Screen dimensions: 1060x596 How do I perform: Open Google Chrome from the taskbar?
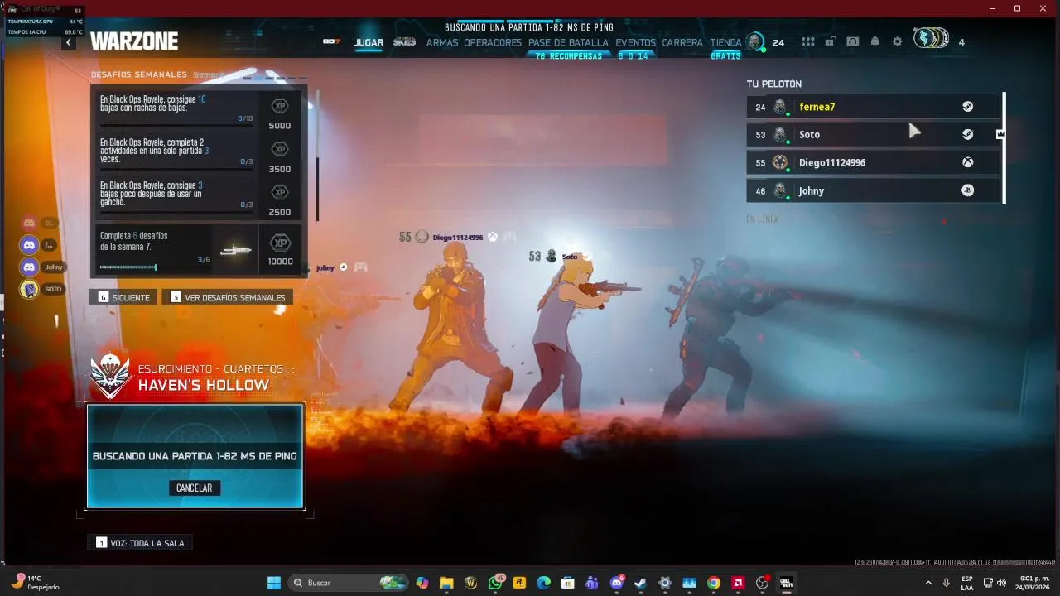[x=714, y=583]
